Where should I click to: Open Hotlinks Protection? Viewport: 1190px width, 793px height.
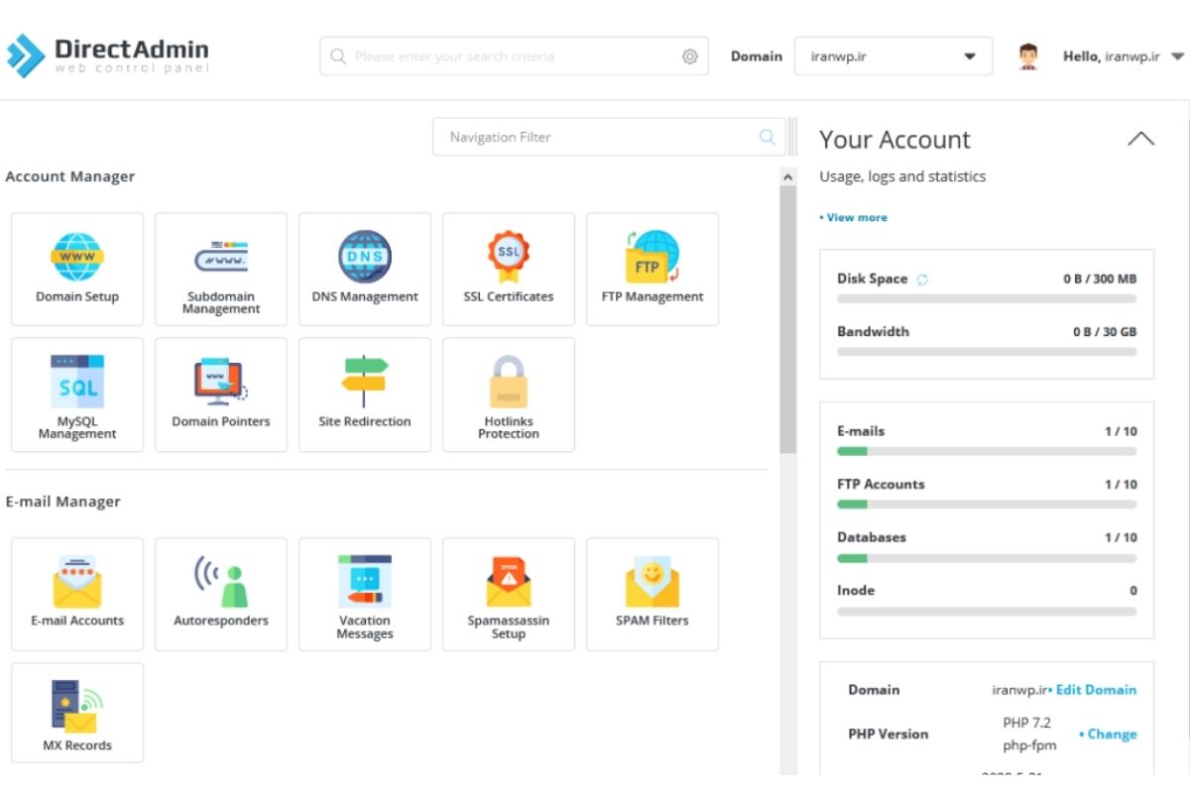[x=509, y=395]
